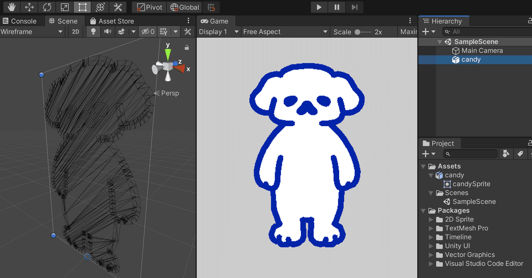The height and width of the screenshot is (278, 532).
Task: Open Scene panel three-dot options menu
Action: coord(188,21)
